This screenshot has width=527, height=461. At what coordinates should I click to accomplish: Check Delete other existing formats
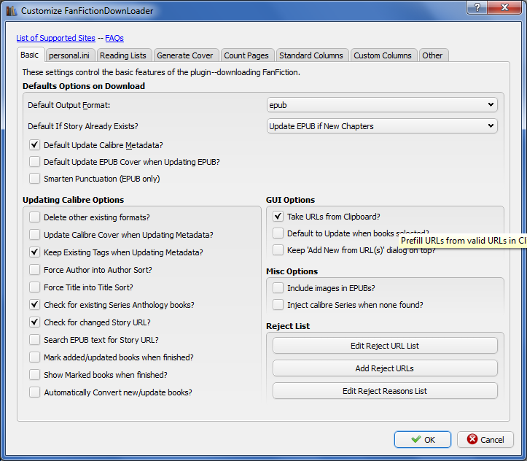[x=34, y=217]
